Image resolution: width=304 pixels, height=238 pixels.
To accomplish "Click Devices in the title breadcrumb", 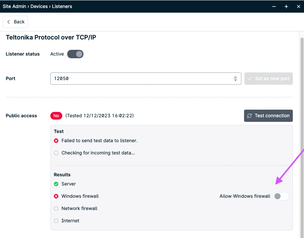I will (x=39, y=7).
